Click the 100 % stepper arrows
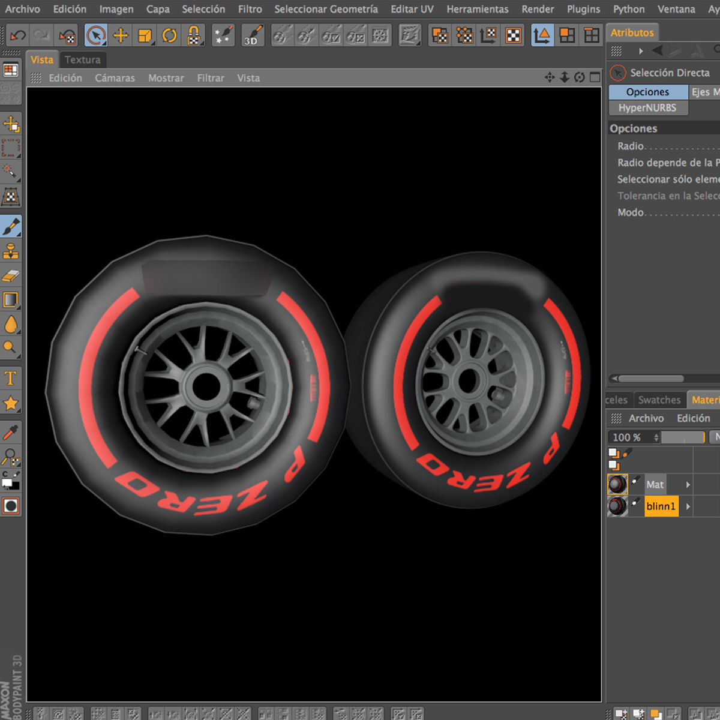This screenshot has height=720, width=720. [x=656, y=437]
